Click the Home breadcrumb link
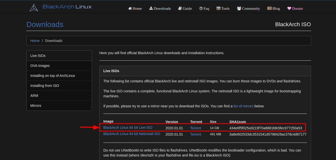This screenshot has width=336, height=160. click(x=35, y=41)
